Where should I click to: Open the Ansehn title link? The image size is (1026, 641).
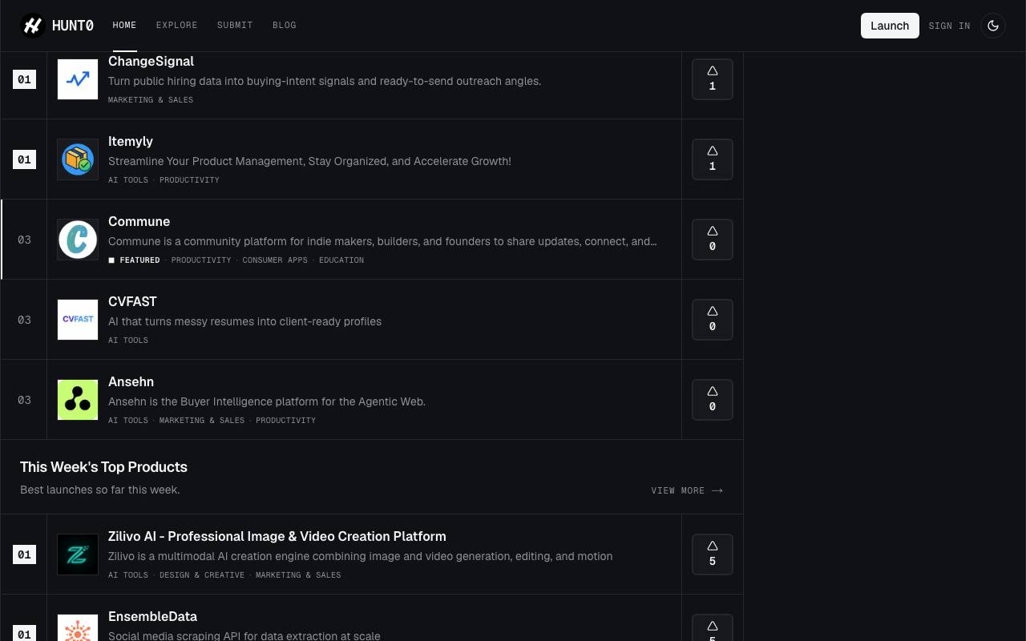[131, 381]
